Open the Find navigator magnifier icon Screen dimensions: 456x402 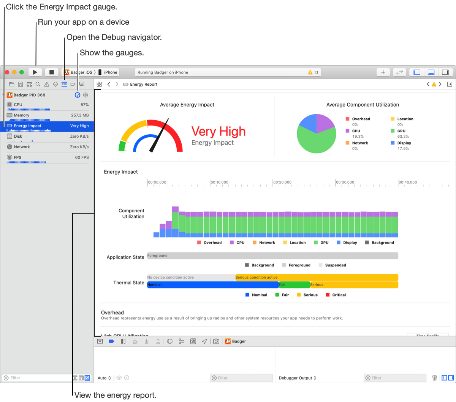tap(38, 84)
